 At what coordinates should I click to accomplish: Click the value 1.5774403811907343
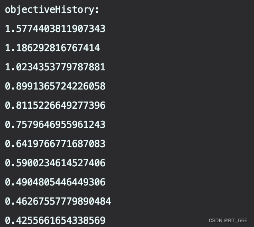pos(55,29)
